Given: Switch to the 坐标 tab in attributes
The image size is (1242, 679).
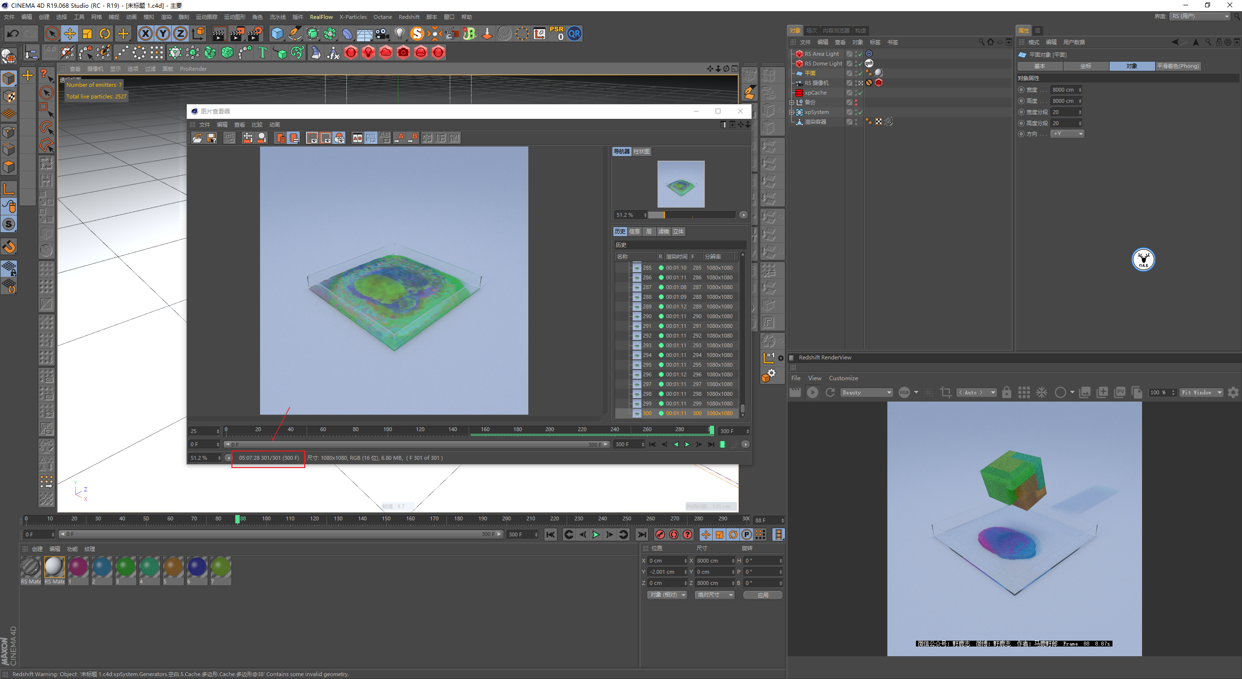Looking at the screenshot, I should (1085, 66).
